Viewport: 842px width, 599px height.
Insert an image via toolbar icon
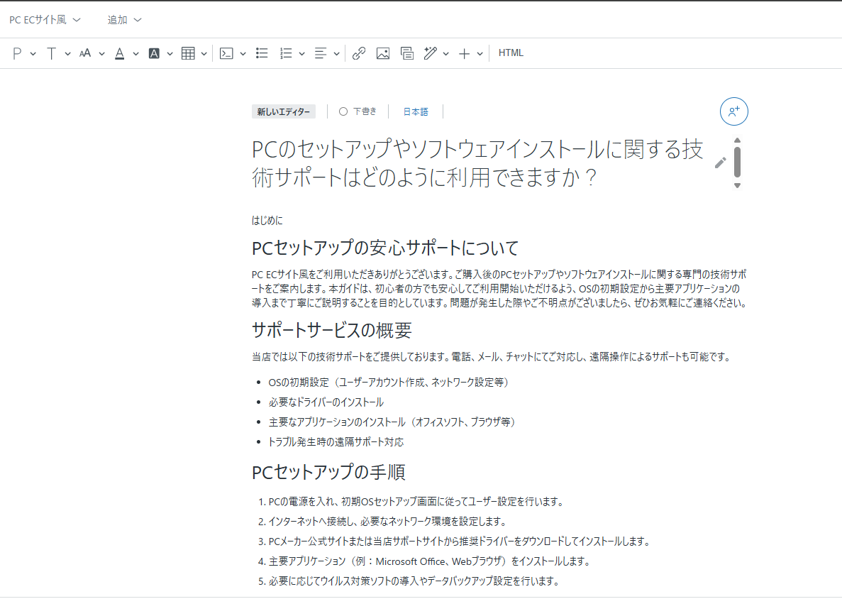click(383, 53)
